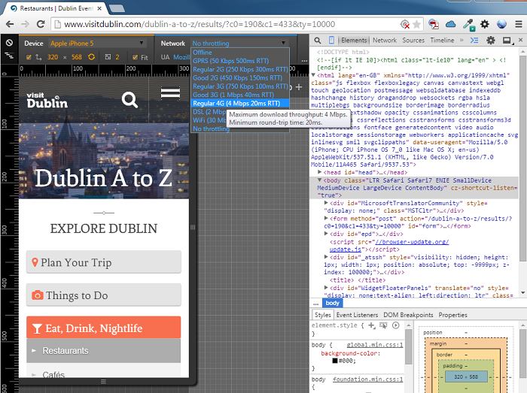
Task: Click the search icon on Dublin site
Action: pos(129,99)
